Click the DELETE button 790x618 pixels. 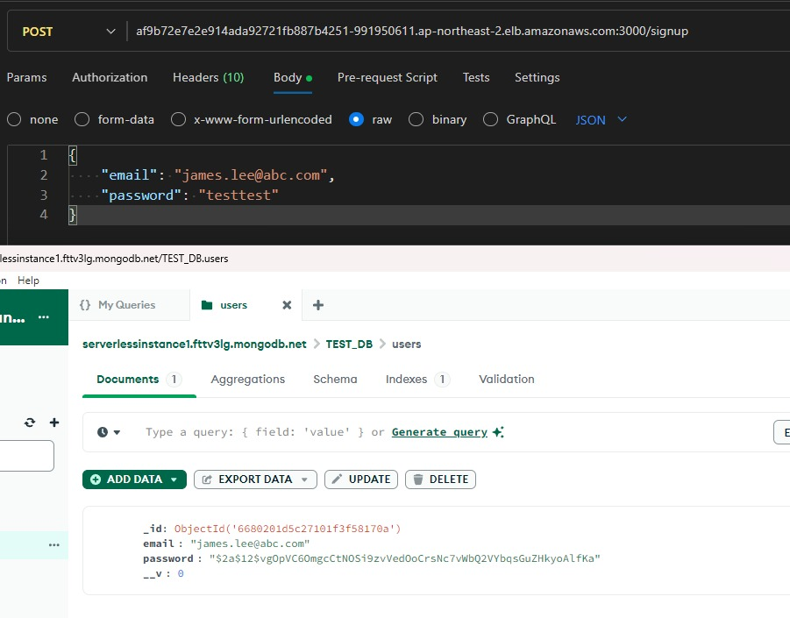440,479
